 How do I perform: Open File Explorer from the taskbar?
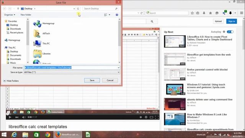[x=25, y=135]
